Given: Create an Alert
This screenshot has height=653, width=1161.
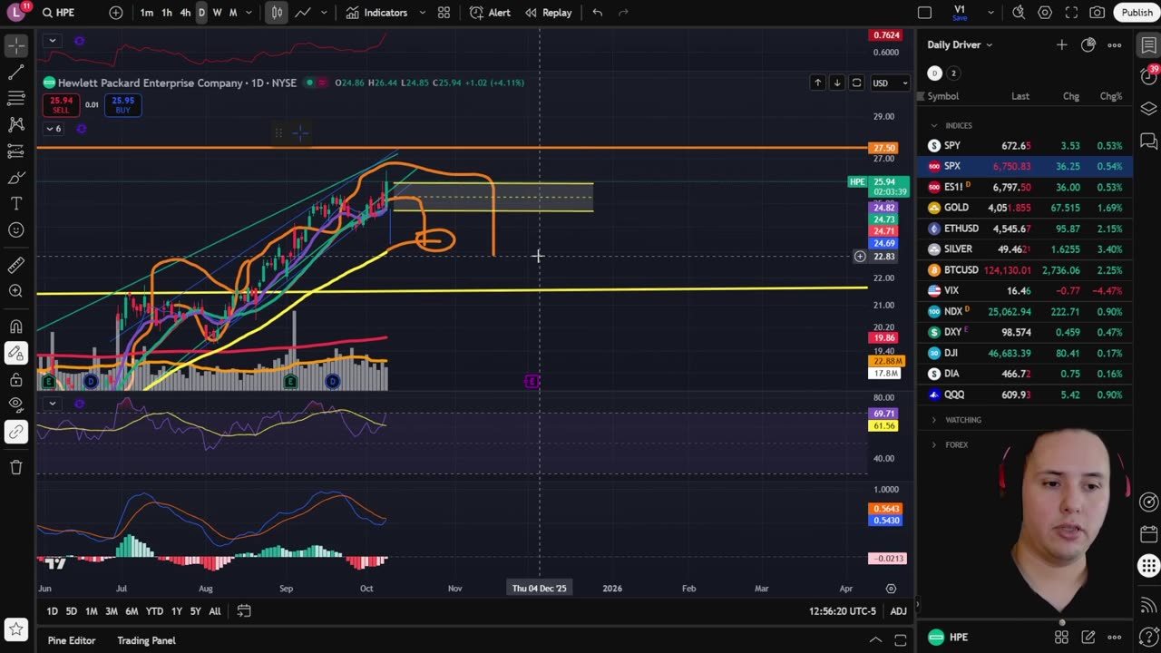Looking at the screenshot, I should (490, 13).
